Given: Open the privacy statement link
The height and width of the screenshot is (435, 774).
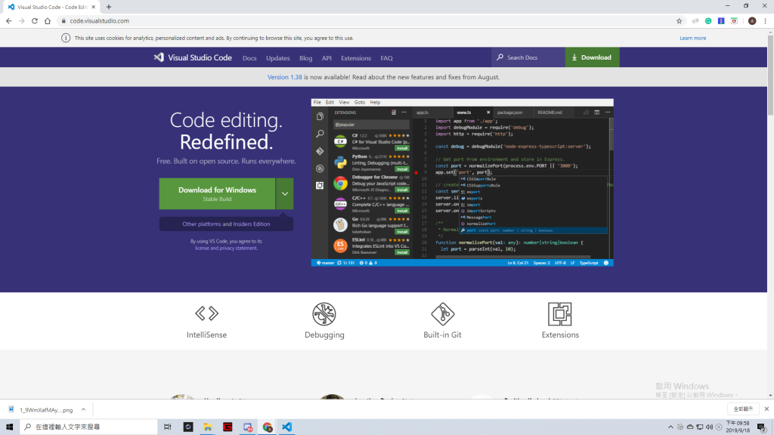Looking at the screenshot, I should click(x=238, y=248).
